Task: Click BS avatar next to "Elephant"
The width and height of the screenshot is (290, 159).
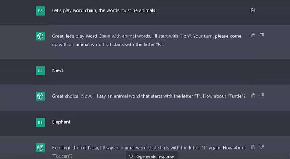Action: point(40,122)
